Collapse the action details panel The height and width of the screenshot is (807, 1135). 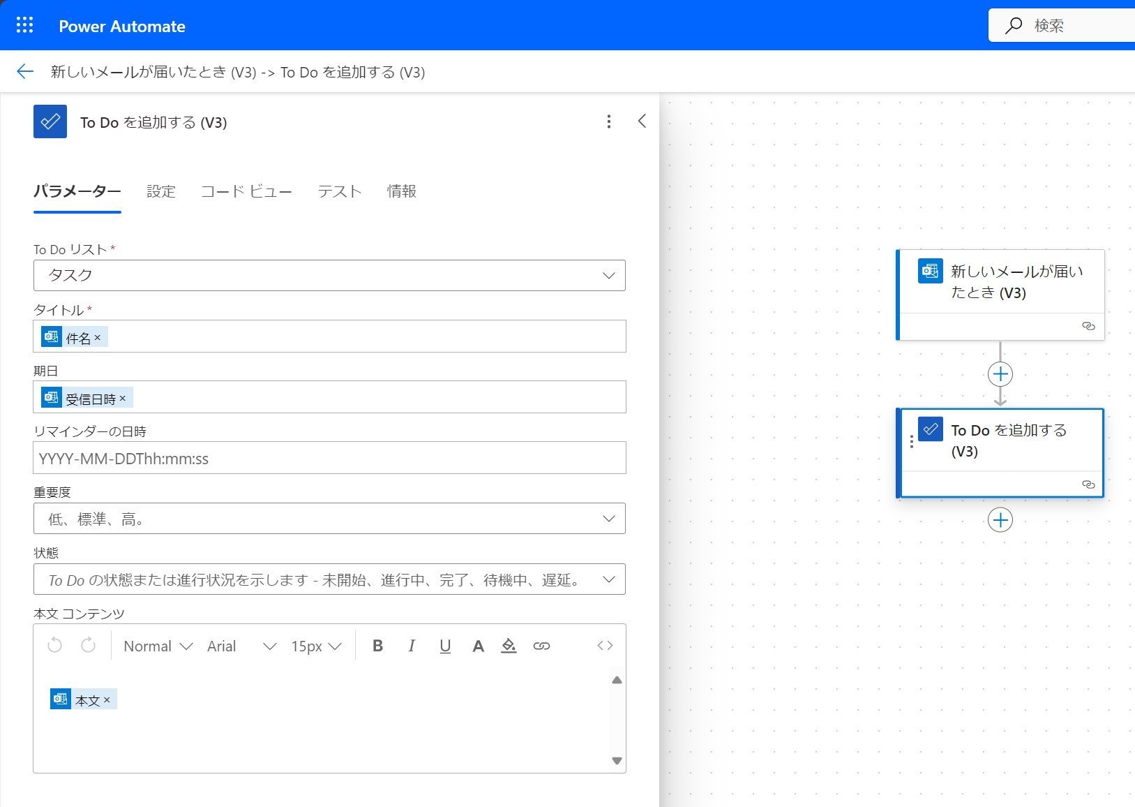642,121
